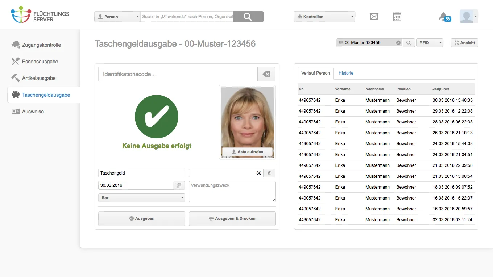The image size is (493, 277).
Task: Open Ausweise in the sidebar
Action: click(33, 112)
